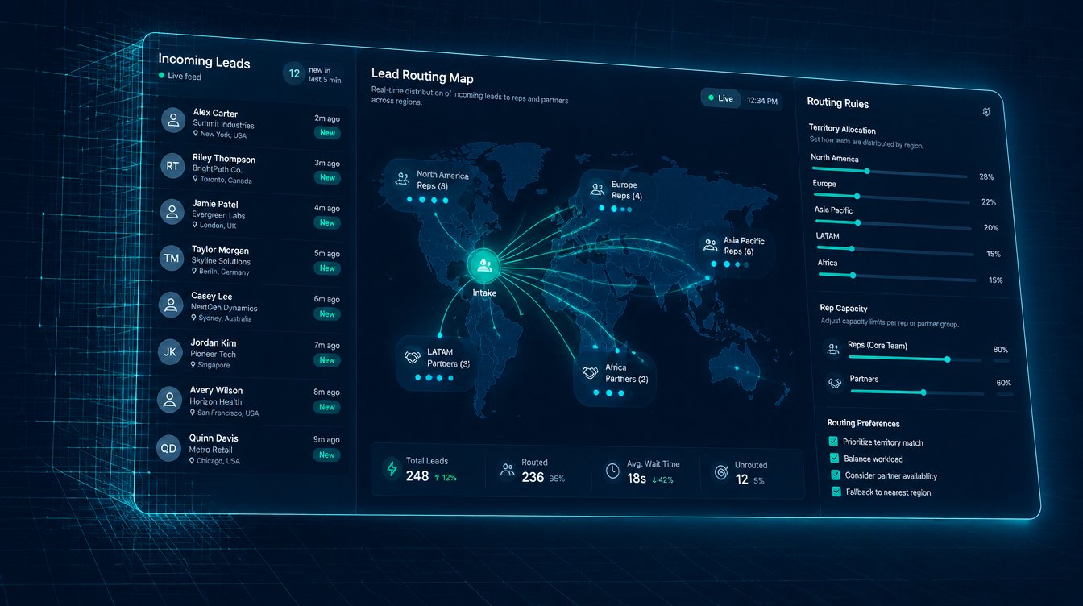Adjust the North America allocation slider

pyautogui.click(x=890, y=172)
